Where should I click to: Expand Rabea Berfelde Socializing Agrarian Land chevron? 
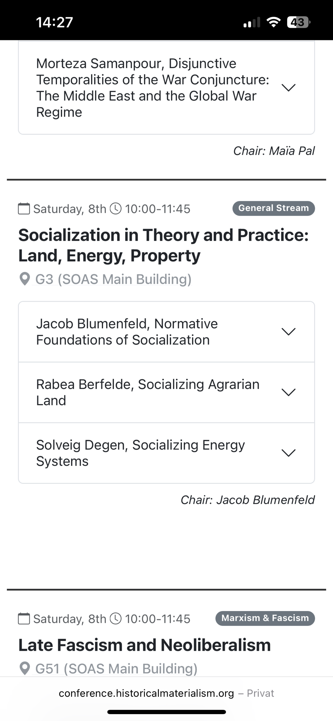[x=288, y=392]
